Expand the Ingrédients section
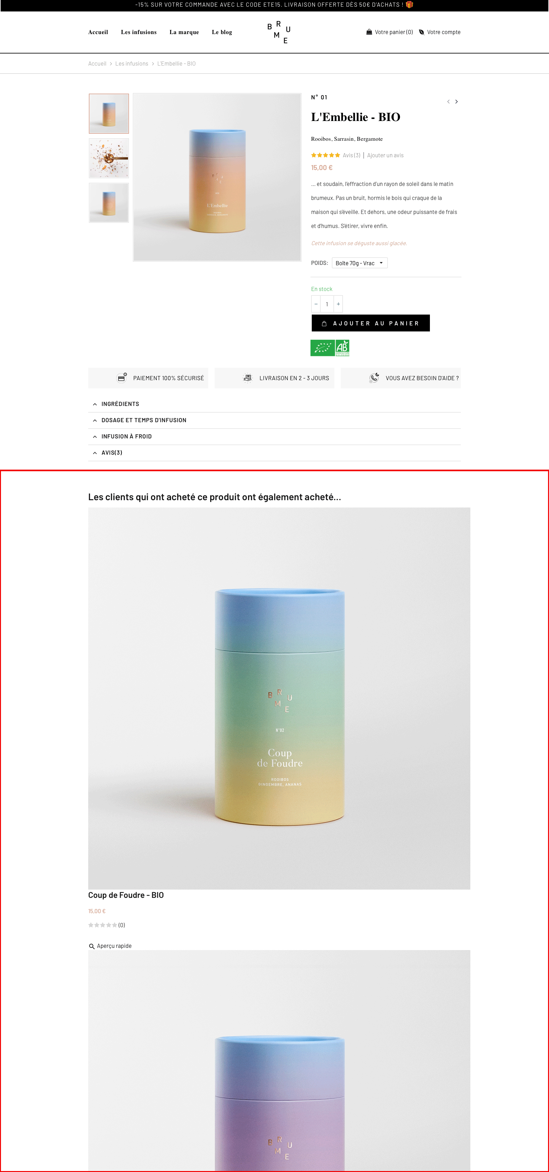 (x=274, y=404)
